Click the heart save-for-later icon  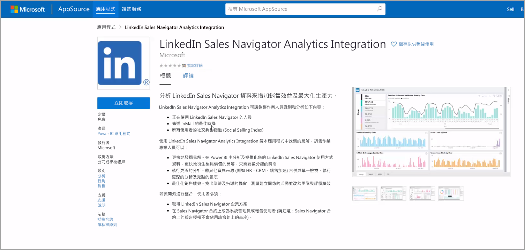point(394,44)
